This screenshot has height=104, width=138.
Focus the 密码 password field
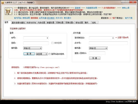pyautogui.click(x=36, y=43)
